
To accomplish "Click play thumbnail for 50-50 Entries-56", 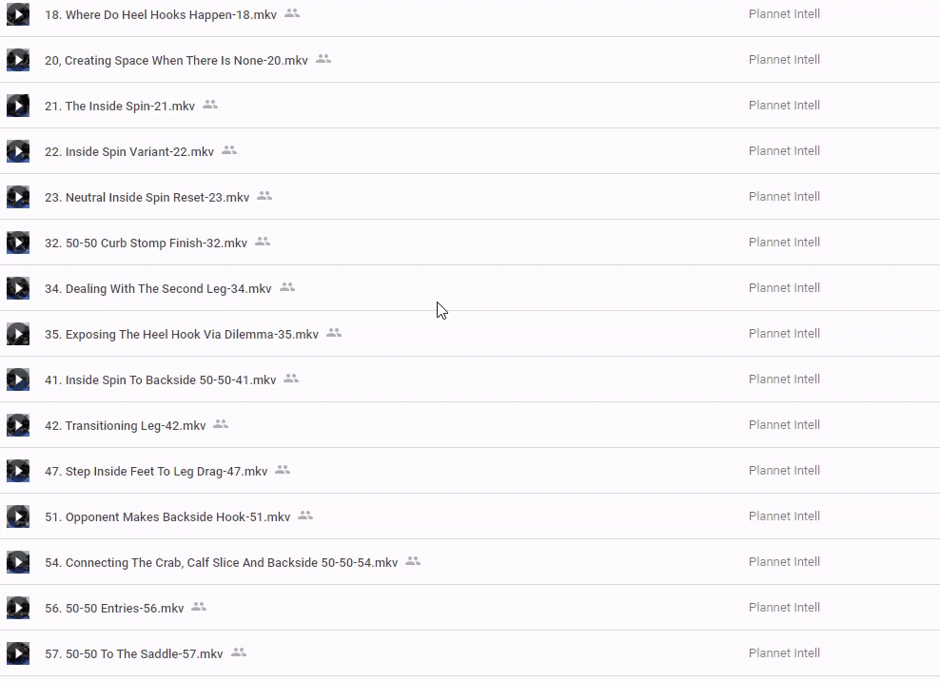I will click(x=18, y=608).
